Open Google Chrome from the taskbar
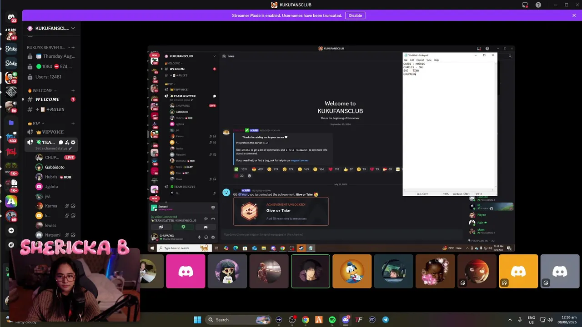Image resolution: width=582 pixels, height=327 pixels. 306,320
